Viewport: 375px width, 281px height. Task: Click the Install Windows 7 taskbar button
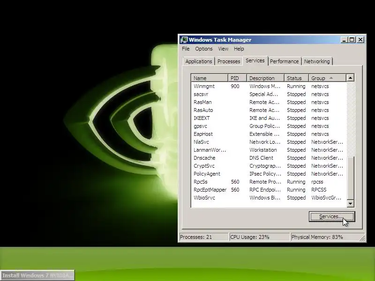coord(37,275)
